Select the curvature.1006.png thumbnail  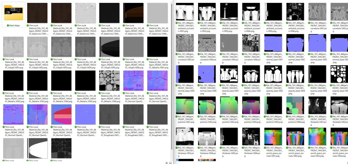[x=251, y=43]
